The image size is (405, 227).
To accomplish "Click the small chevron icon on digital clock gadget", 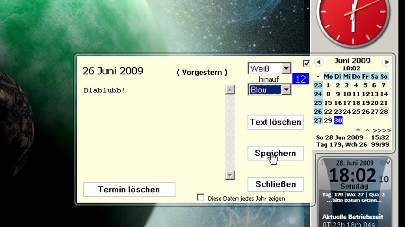I will tap(388, 162).
